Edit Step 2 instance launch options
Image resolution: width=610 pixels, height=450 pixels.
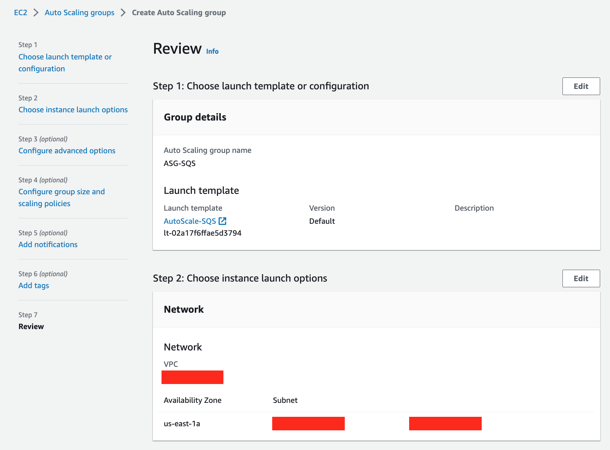click(x=581, y=278)
